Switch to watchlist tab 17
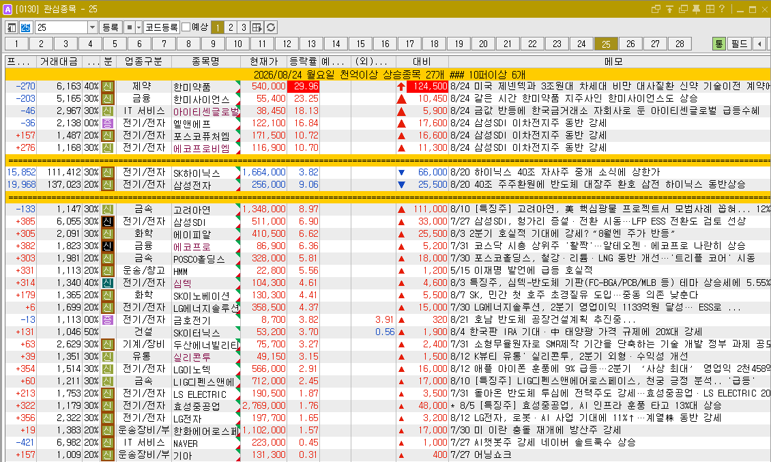 pyautogui.click(x=410, y=44)
